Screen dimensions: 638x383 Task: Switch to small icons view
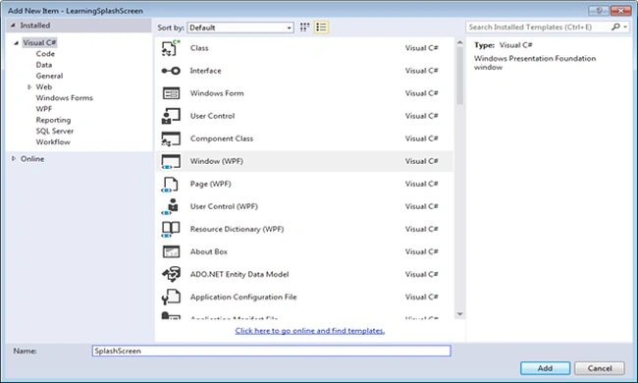304,27
